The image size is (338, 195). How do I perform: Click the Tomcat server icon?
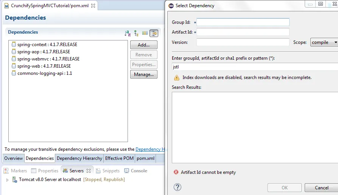click(14, 180)
